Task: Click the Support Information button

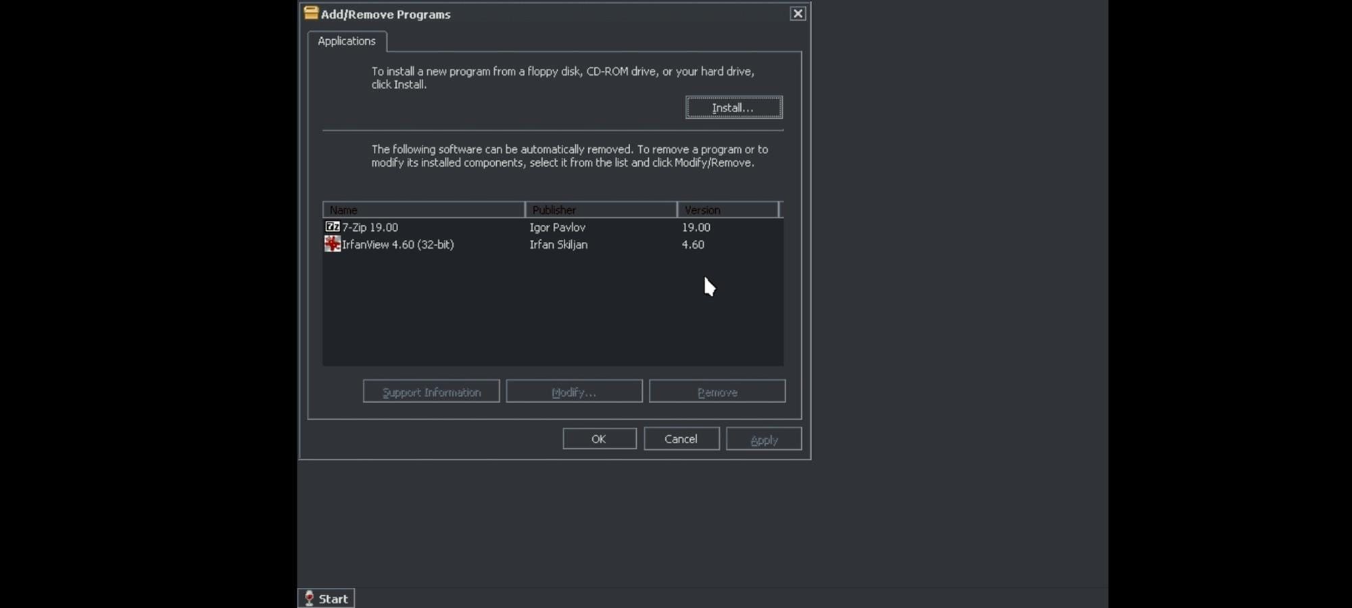Action: coord(431,392)
